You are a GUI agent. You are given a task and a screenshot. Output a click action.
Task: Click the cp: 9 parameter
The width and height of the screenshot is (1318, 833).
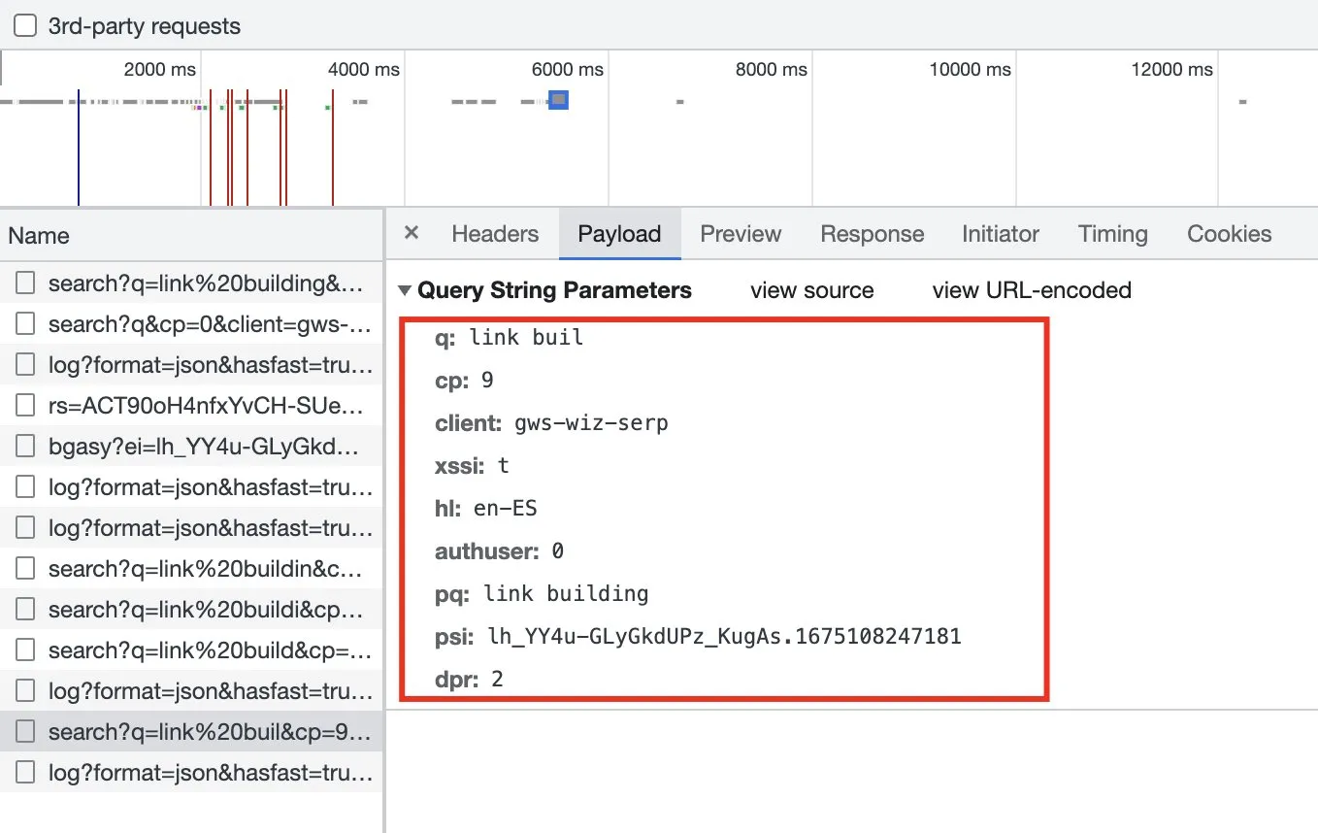tap(464, 381)
